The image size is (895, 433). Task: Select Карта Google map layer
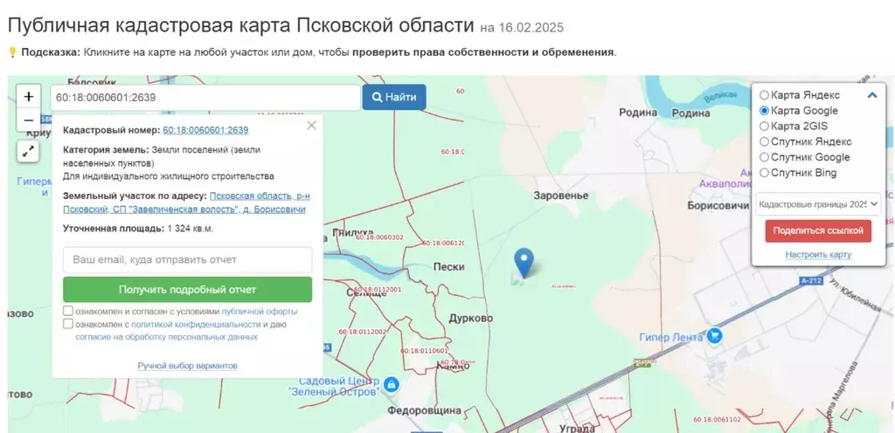click(x=764, y=111)
